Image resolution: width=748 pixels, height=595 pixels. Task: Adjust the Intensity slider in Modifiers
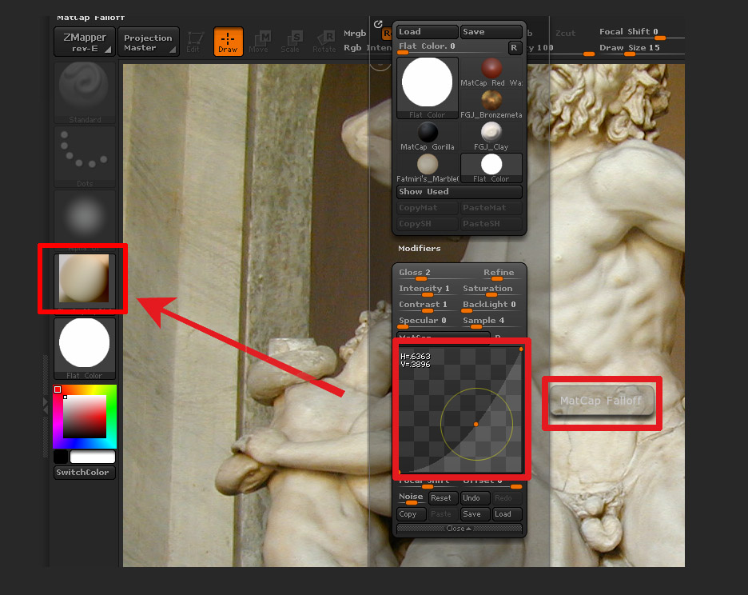[428, 290]
